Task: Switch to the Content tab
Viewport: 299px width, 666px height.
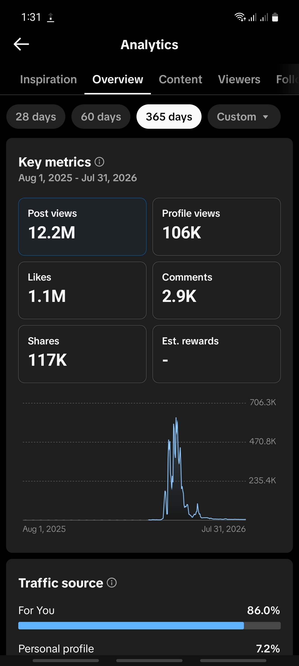Action: pyautogui.click(x=181, y=79)
